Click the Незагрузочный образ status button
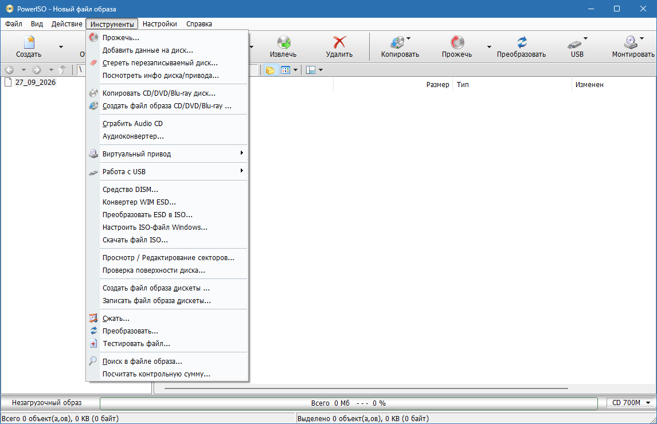The height and width of the screenshot is (424, 657). [x=47, y=403]
